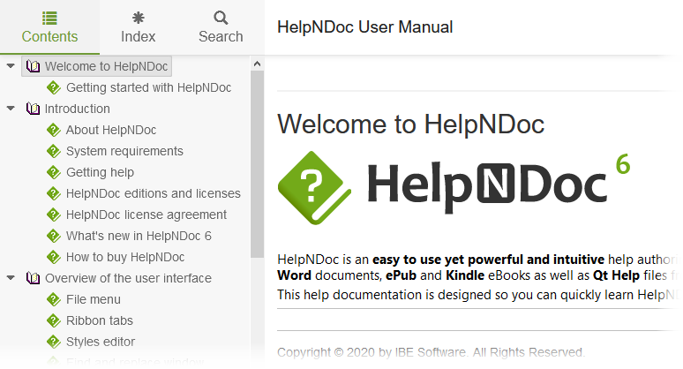Click the contents panel scrollbar thumb

click(257, 164)
